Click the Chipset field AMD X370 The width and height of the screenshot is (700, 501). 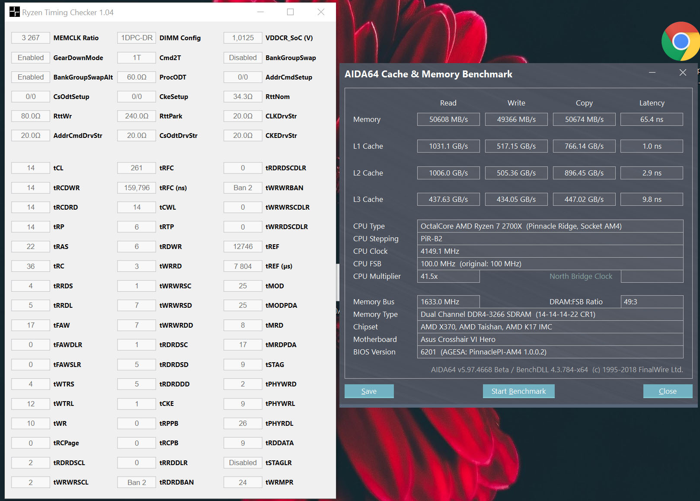coord(550,327)
